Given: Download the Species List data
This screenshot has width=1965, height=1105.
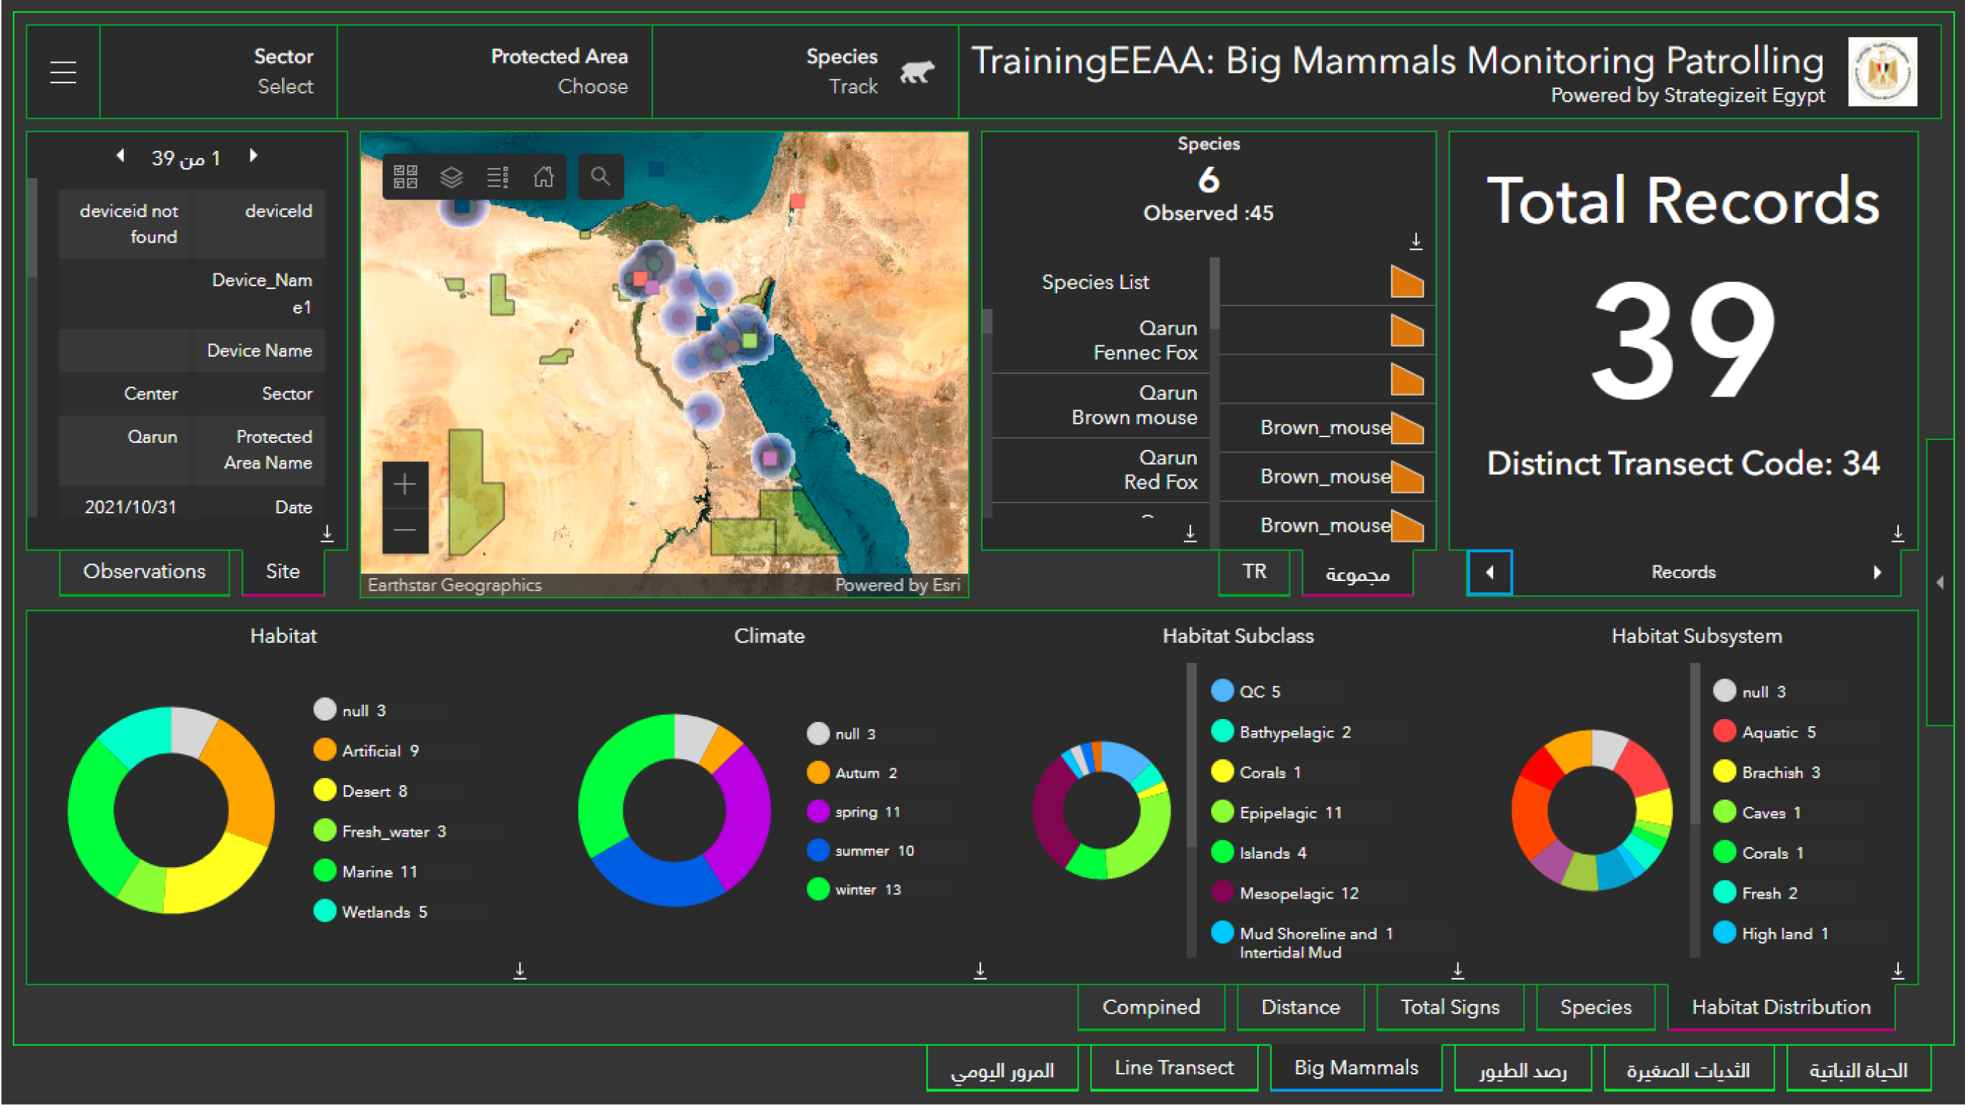Looking at the screenshot, I should click(1190, 533).
